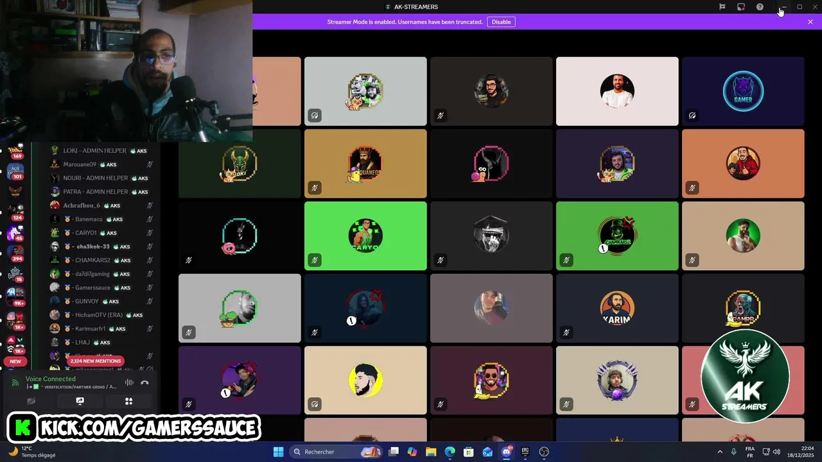The width and height of the screenshot is (822, 462).
Task: Focus the white-shirt man avatar tile
Action: tap(617, 91)
